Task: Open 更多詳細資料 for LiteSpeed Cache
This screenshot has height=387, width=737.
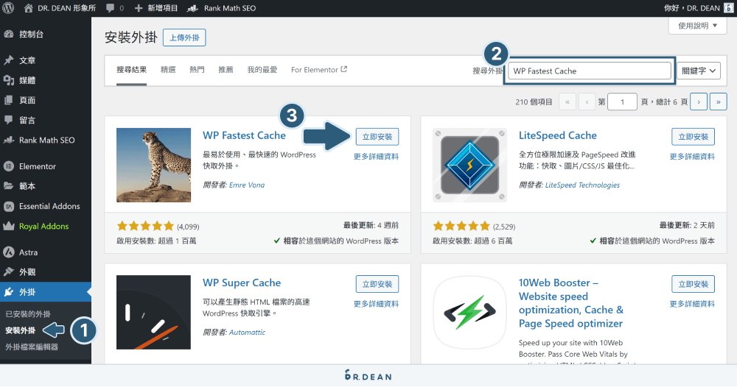Action: (692, 157)
